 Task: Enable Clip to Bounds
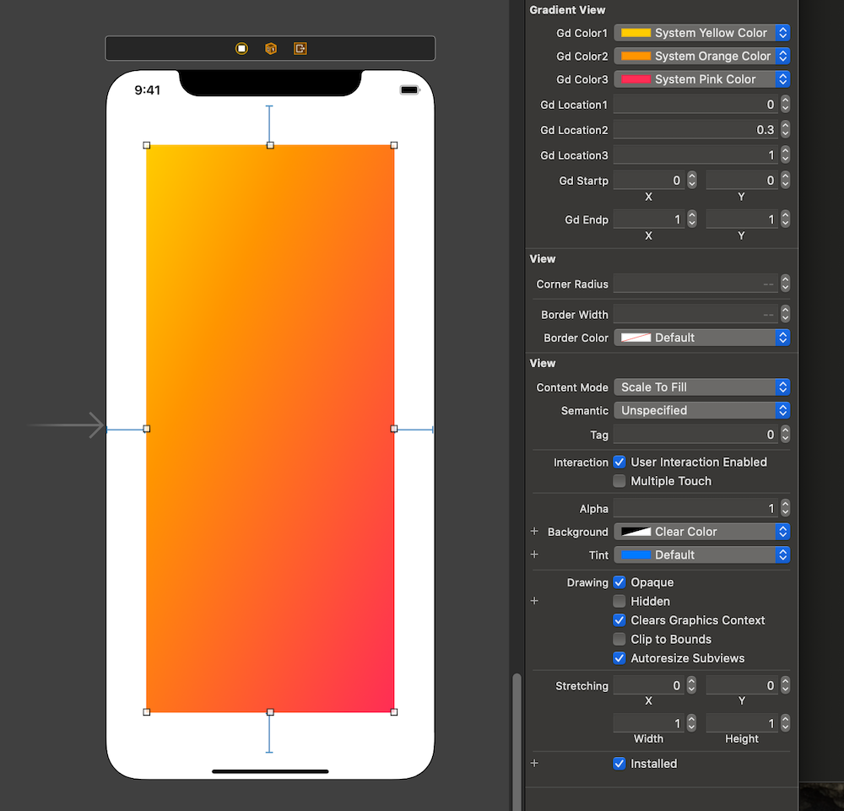pyautogui.click(x=619, y=639)
